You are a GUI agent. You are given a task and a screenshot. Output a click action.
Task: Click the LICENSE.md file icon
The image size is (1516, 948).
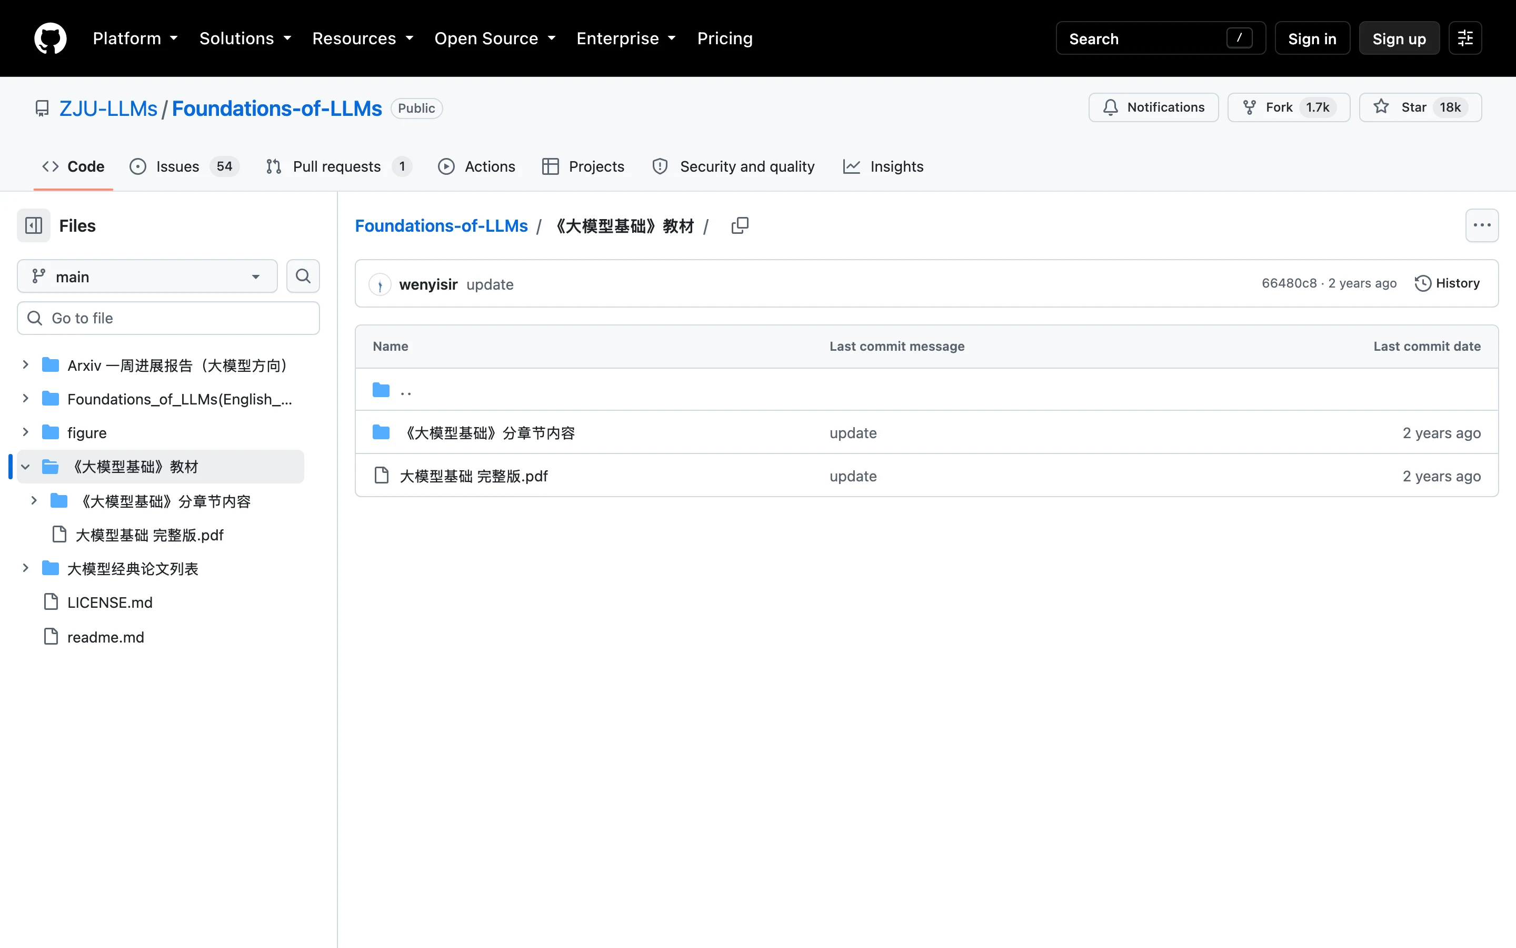tap(51, 602)
